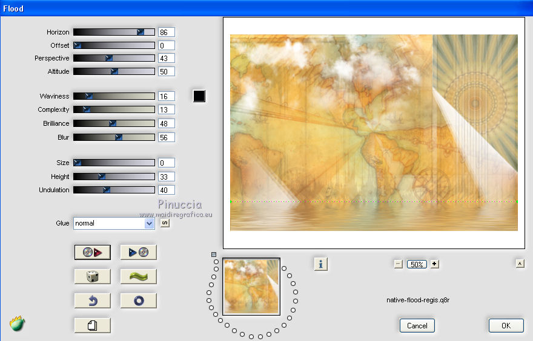Click the Waviness slider handle
Screen dimensions: 533x341
click(x=88, y=96)
